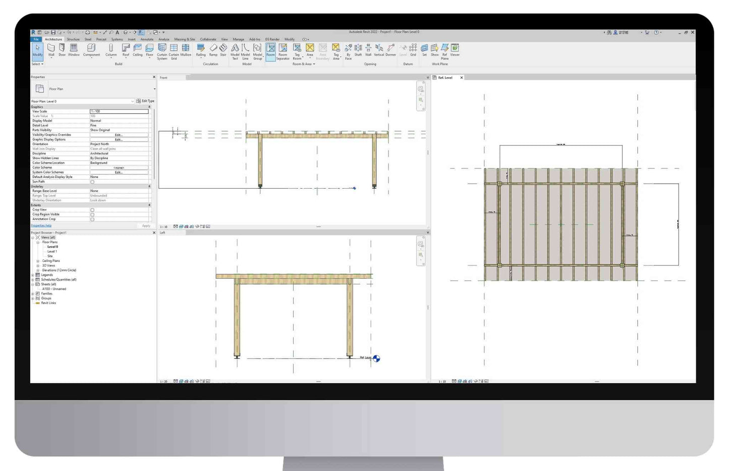Choose the Window tool
Image resolution: width=729 pixels, height=471 pixels.
[74, 49]
